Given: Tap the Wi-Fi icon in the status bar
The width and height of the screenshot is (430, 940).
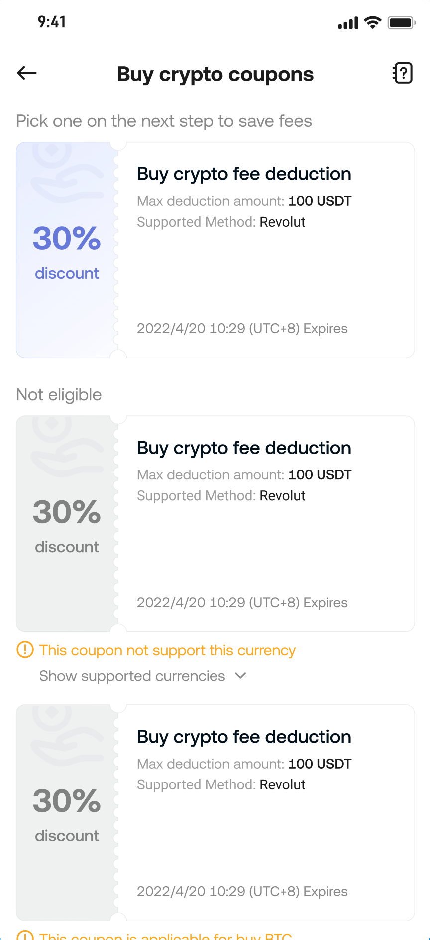Looking at the screenshot, I should pos(372,22).
